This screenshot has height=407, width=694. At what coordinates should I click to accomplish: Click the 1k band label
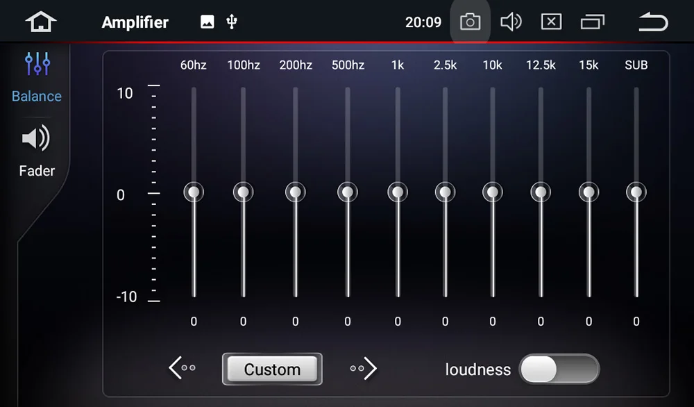click(398, 65)
